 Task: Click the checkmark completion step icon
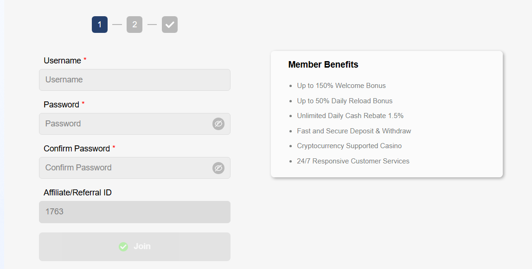click(x=170, y=25)
